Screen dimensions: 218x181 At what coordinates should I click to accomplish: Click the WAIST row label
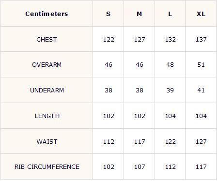click(x=47, y=141)
